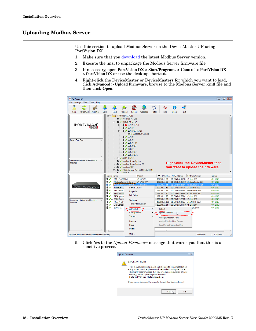Image resolution: width=256 pixels, height=331 pixels.
Task: Collapse the ES7510-XT tree node
Action: (119, 131)
